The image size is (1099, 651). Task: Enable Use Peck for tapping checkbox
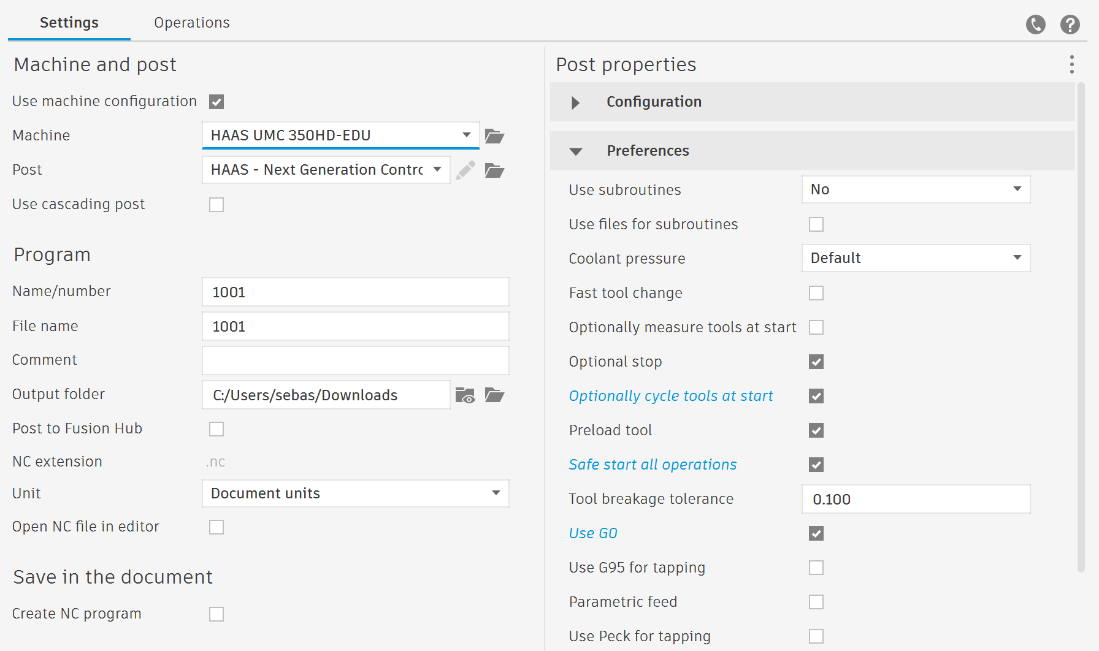(x=816, y=636)
